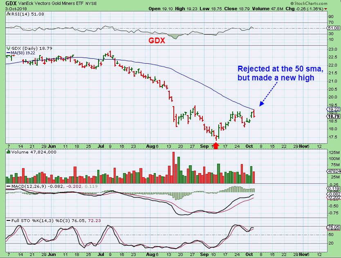Screen dimensions: 341x258
Task: Click the GDX (Daily) 18.79 legend
Action: point(32,48)
